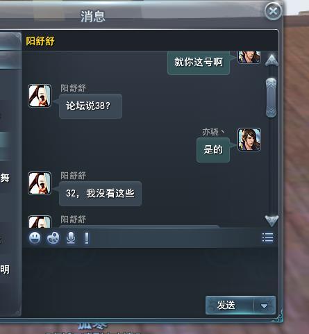
Task: Click the scroll down arrow in chat
Action: pos(272,220)
